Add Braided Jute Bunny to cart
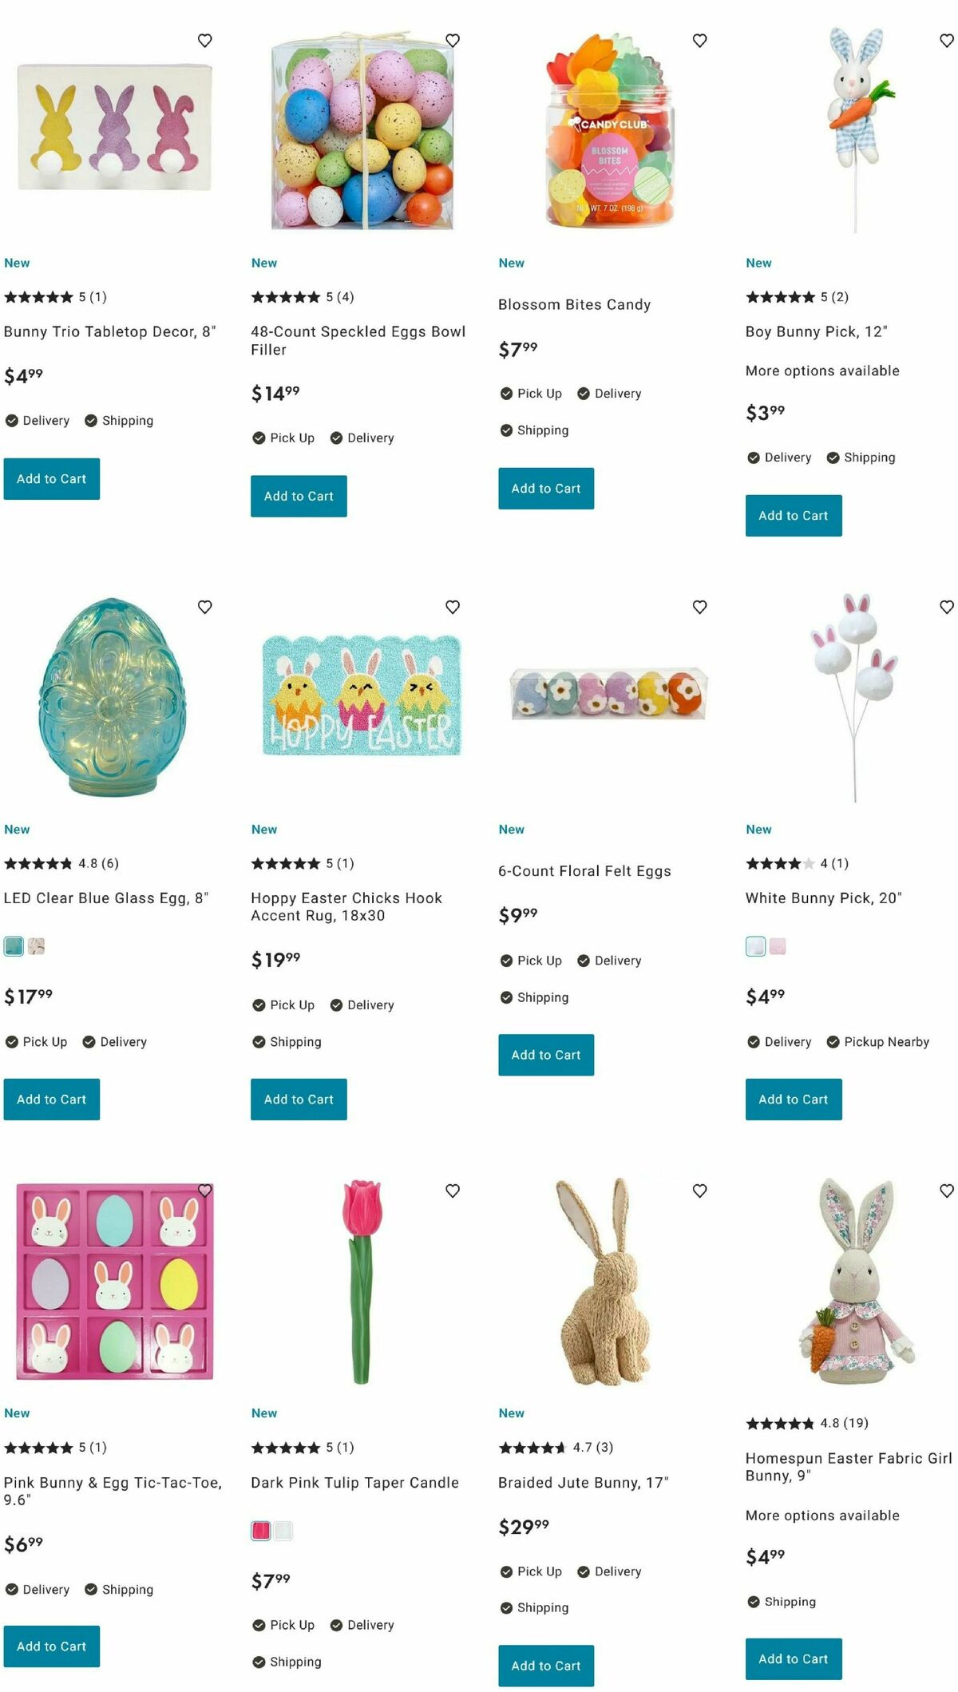This screenshot has height=1692, width=958. 546,1666
